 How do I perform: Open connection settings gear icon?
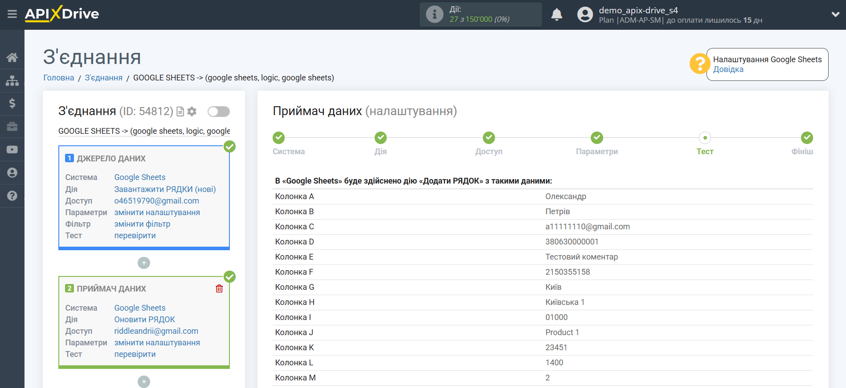point(192,112)
